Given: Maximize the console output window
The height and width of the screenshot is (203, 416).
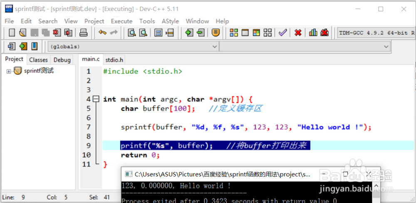Looking at the screenshot, I should click(x=345, y=174).
